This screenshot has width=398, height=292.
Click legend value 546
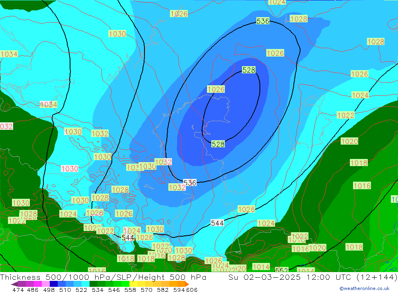click(114, 290)
